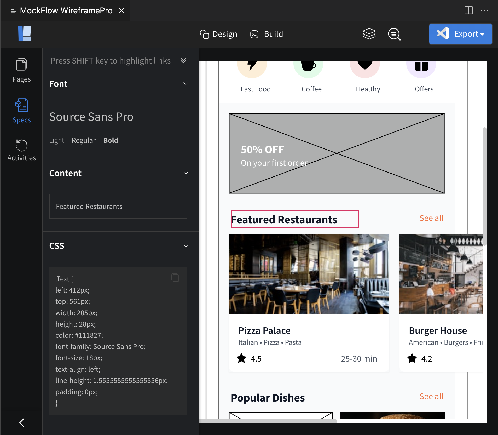Collapse the Content section
Viewport: 498px width, 435px height.
coord(186,173)
